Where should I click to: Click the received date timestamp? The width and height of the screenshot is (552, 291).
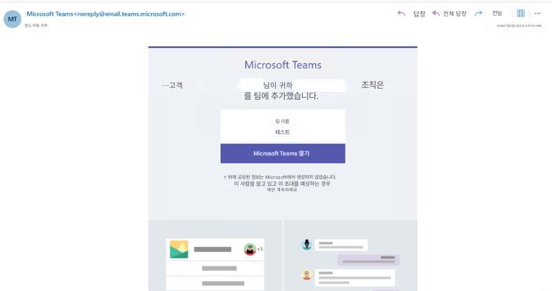pos(519,25)
